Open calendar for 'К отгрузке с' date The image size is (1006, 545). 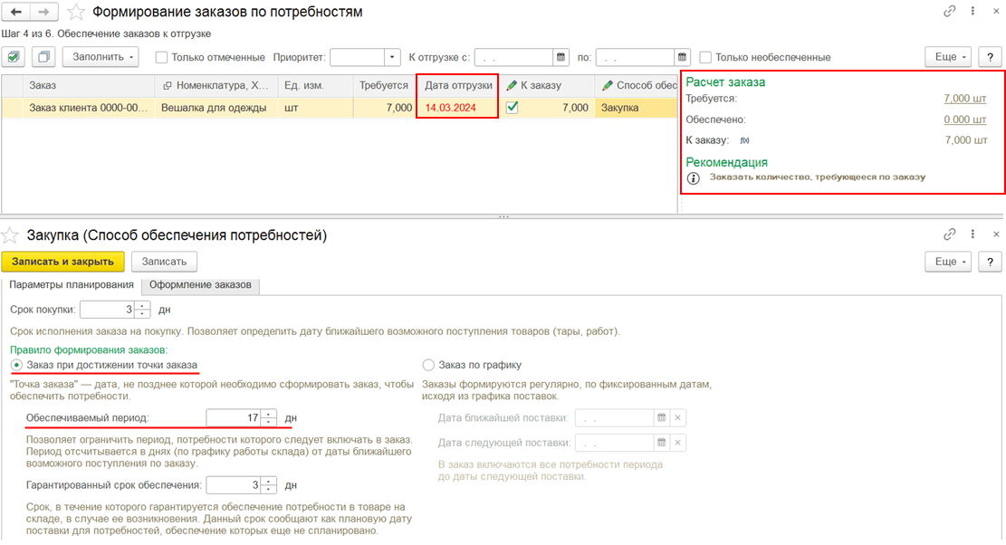560,57
